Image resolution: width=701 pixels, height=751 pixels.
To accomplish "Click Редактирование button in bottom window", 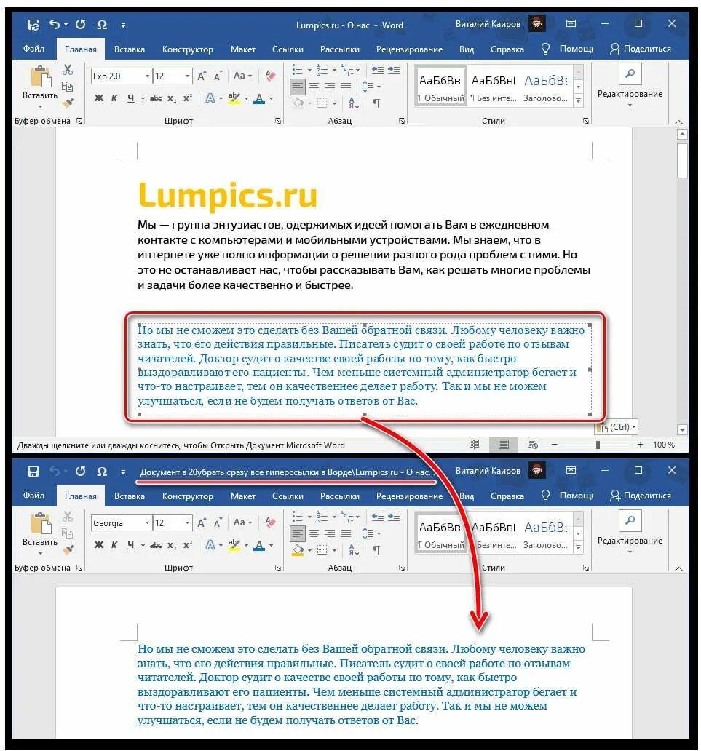I will pos(630,532).
